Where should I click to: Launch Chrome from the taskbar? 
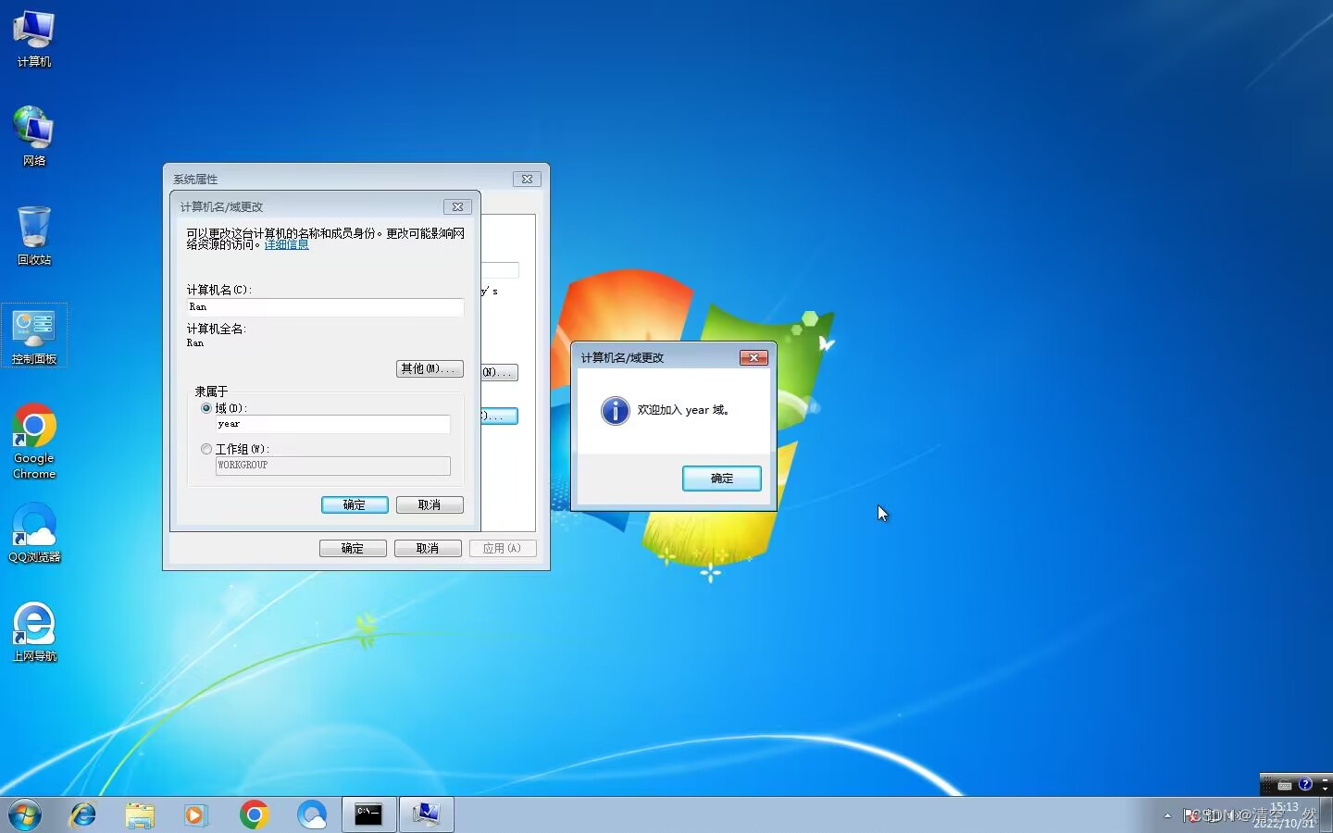click(x=254, y=814)
